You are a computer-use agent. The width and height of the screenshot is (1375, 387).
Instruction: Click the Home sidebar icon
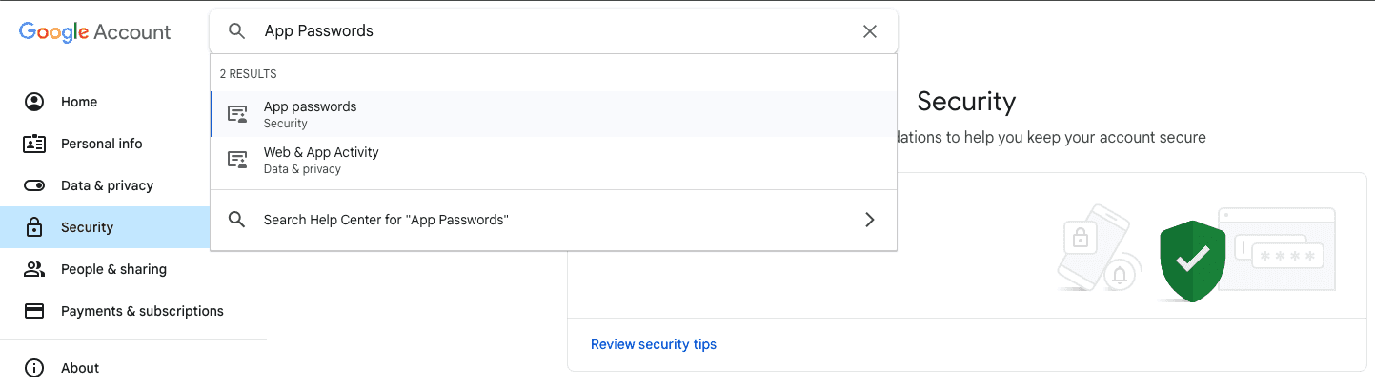coord(34,102)
